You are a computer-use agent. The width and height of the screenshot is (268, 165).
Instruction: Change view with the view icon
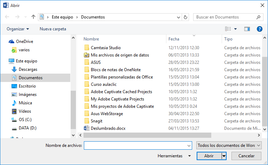click(228, 29)
